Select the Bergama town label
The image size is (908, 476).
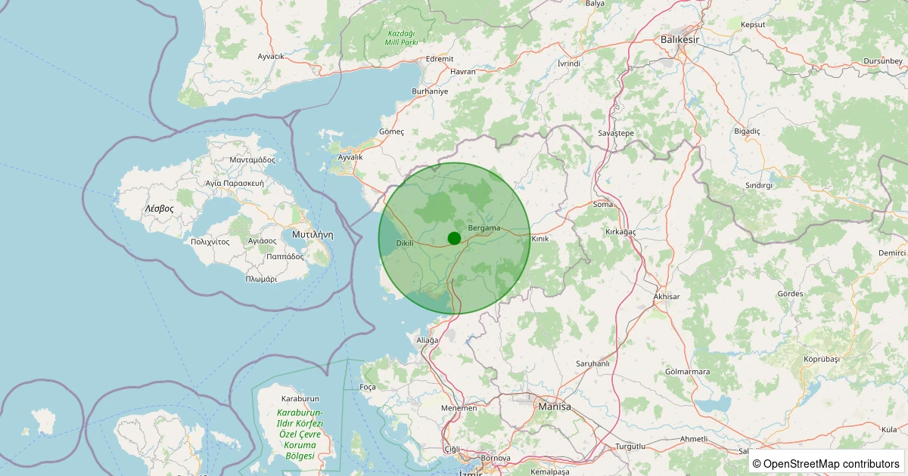click(484, 227)
